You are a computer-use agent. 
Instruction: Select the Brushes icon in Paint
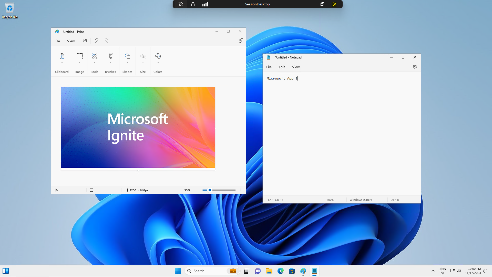tap(111, 56)
